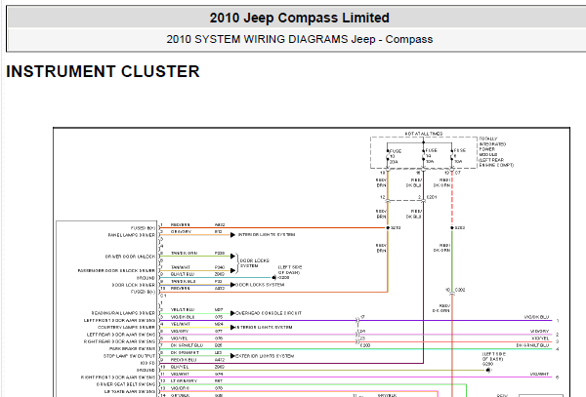Screen dimensions: 586x397
Task: Select the "TOTALLY INTEGRATED POWER MODULE" label
Action: [x=492, y=146]
